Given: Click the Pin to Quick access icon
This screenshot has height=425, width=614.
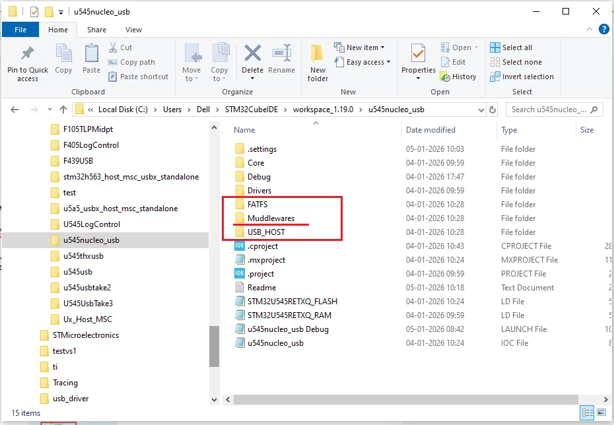Looking at the screenshot, I should click(28, 54).
